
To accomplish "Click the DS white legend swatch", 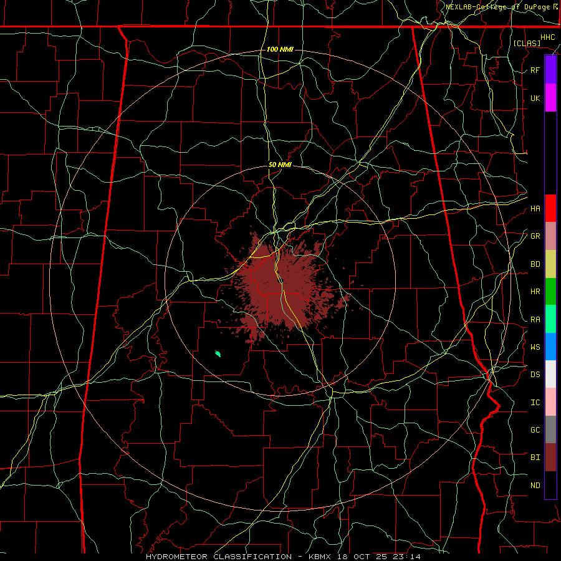I will coord(550,374).
